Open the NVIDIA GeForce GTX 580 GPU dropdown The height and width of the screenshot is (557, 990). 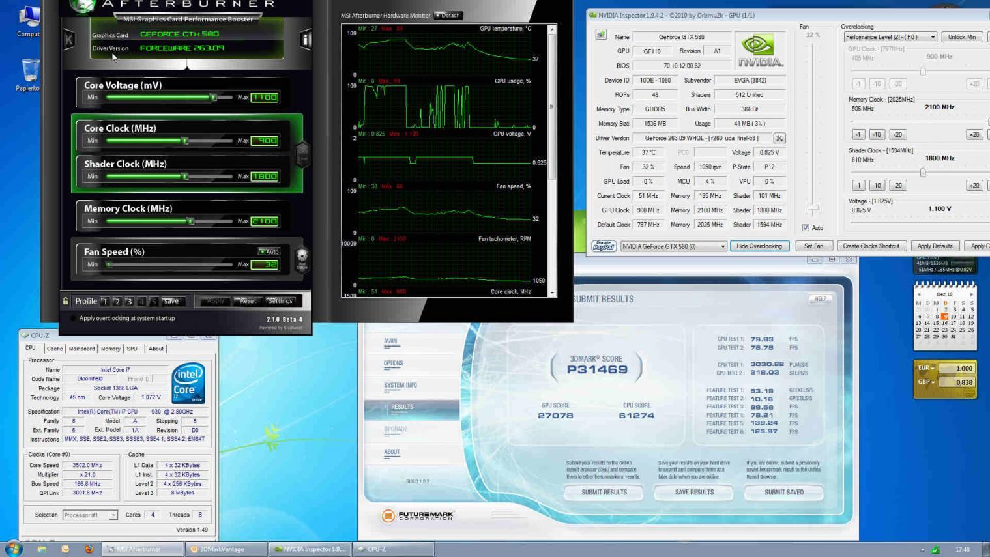point(673,246)
